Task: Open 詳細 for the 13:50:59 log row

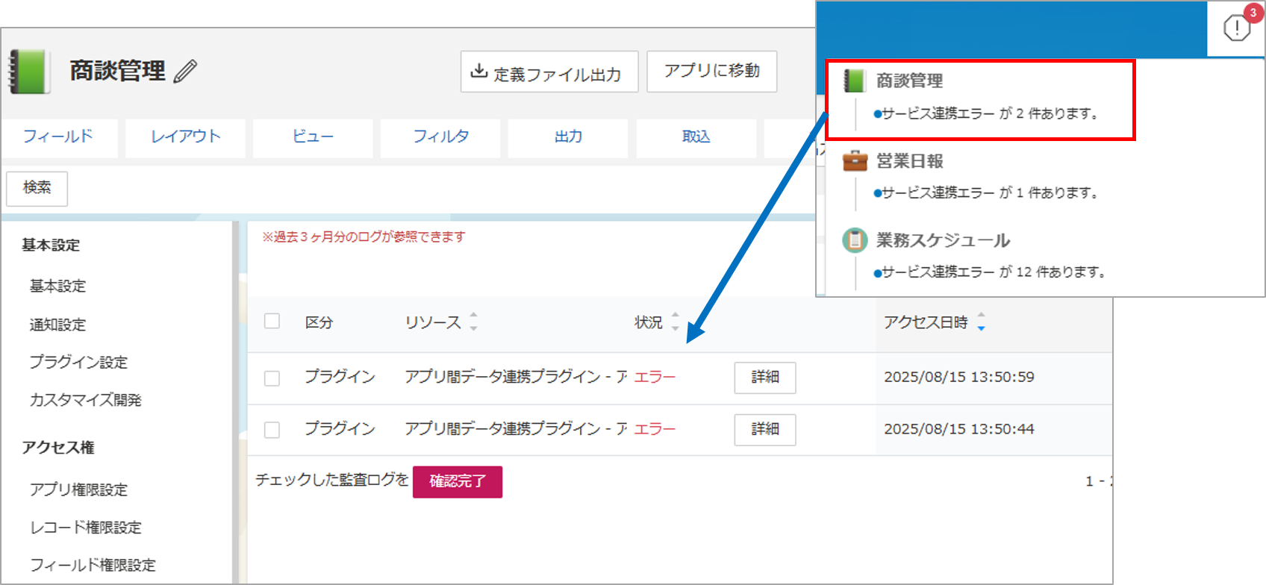Action: click(765, 378)
